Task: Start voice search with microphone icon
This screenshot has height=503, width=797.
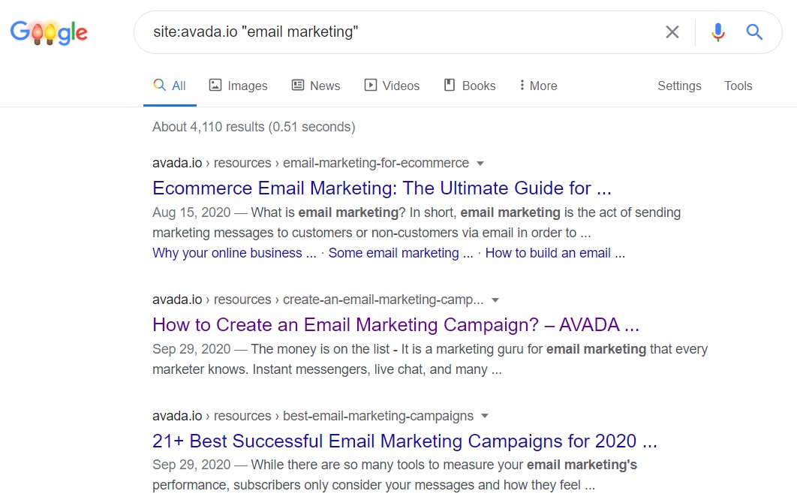Action: click(718, 32)
